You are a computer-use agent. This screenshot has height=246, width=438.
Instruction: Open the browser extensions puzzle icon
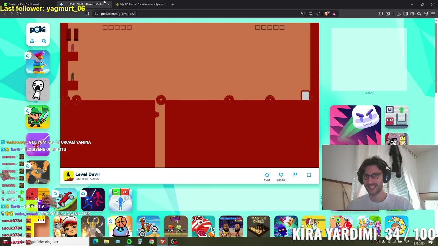pos(381,14)
